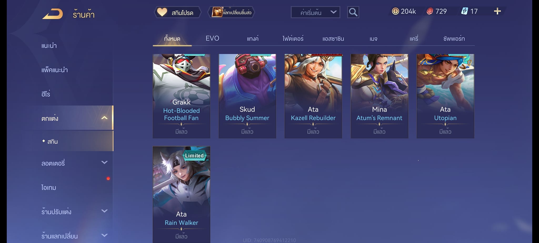Open the treasure chest fragment exchange
Screen dimensions: 539x243
tap(231, 12)
